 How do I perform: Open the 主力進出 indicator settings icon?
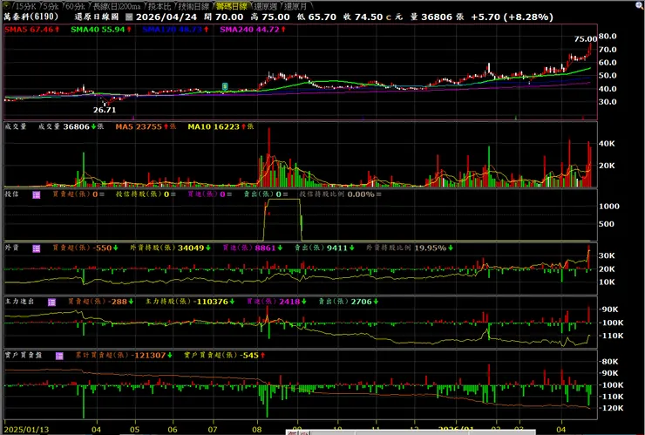[51, 302]
